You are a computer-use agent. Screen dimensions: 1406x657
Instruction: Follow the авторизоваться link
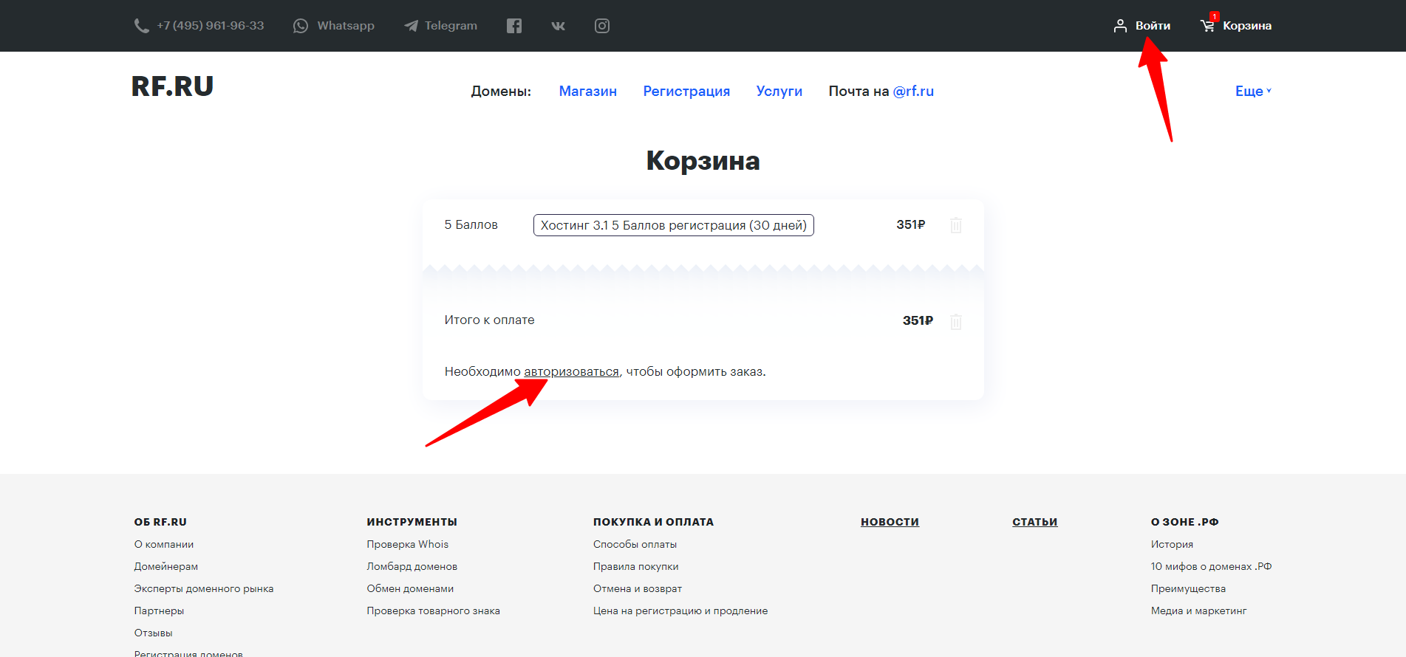pos(571,371)
